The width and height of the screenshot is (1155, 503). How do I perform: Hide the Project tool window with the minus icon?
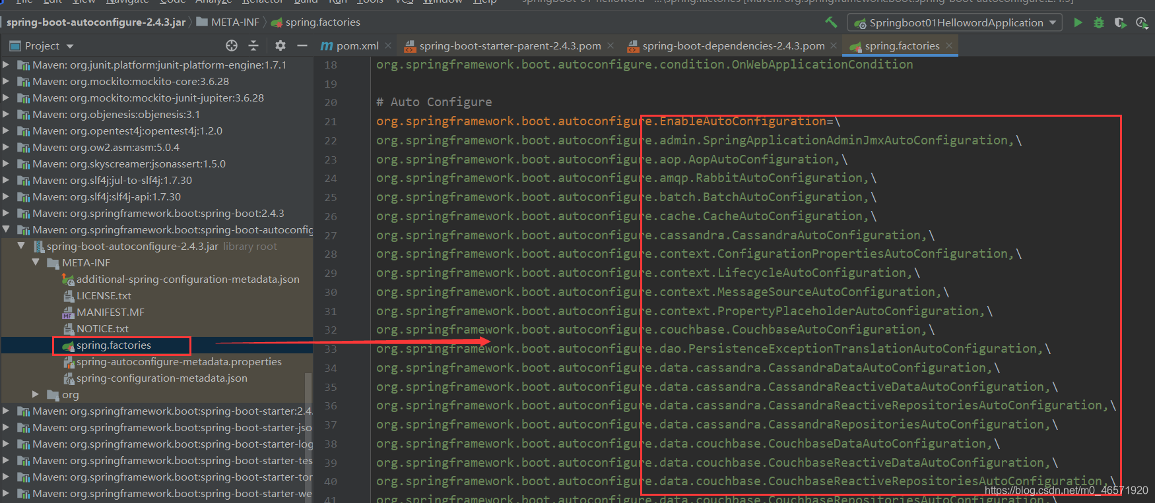click(x=302, y=45)
